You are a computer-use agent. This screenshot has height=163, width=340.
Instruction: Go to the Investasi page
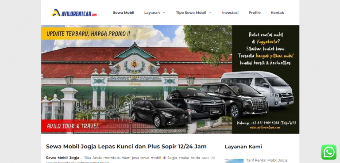(230, 12)
